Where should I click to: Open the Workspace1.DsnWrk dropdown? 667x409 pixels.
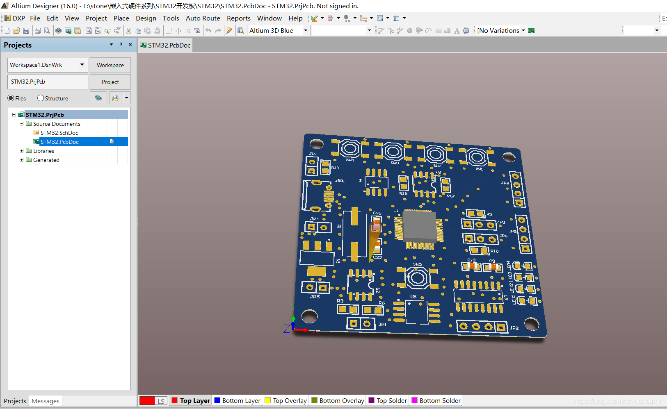(x=82, y=65)
